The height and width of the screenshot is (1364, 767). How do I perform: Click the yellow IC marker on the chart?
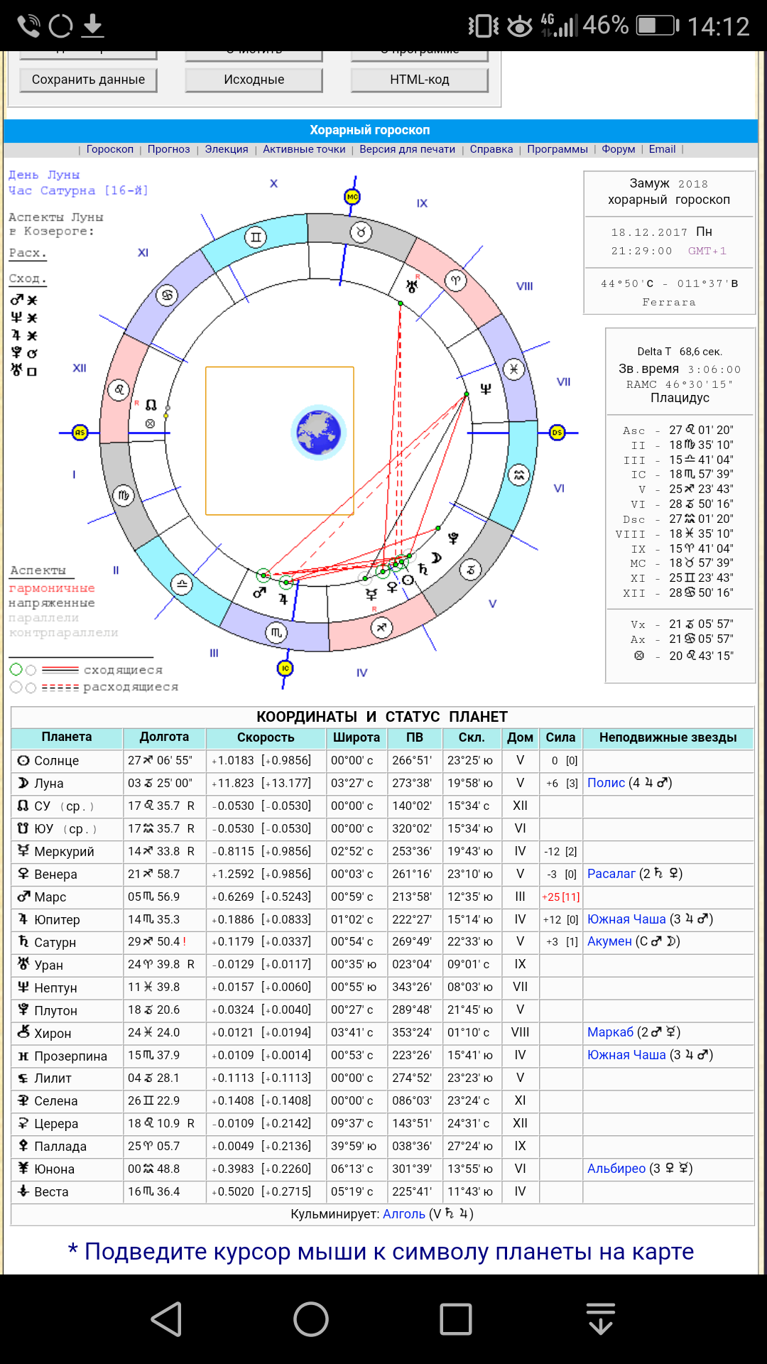coord(285,668)
